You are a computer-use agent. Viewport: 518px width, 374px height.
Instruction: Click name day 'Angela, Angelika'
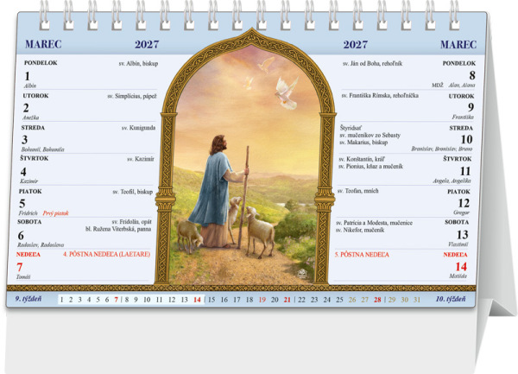(x=452, y=181)
